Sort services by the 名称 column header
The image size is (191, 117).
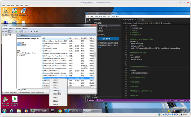pyautogui.click(x=55, y=38)
